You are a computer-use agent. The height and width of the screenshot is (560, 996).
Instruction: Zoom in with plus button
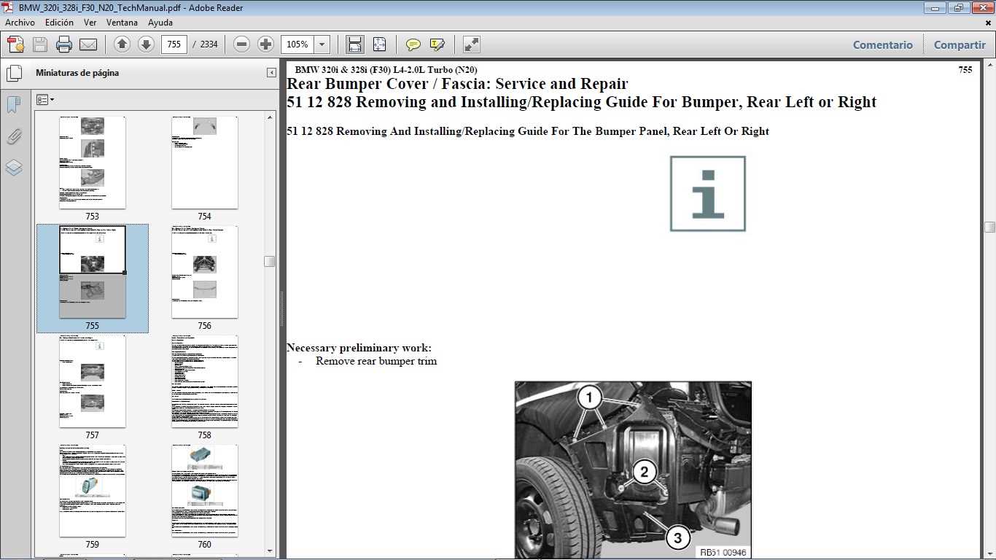(x=265, y=44)
